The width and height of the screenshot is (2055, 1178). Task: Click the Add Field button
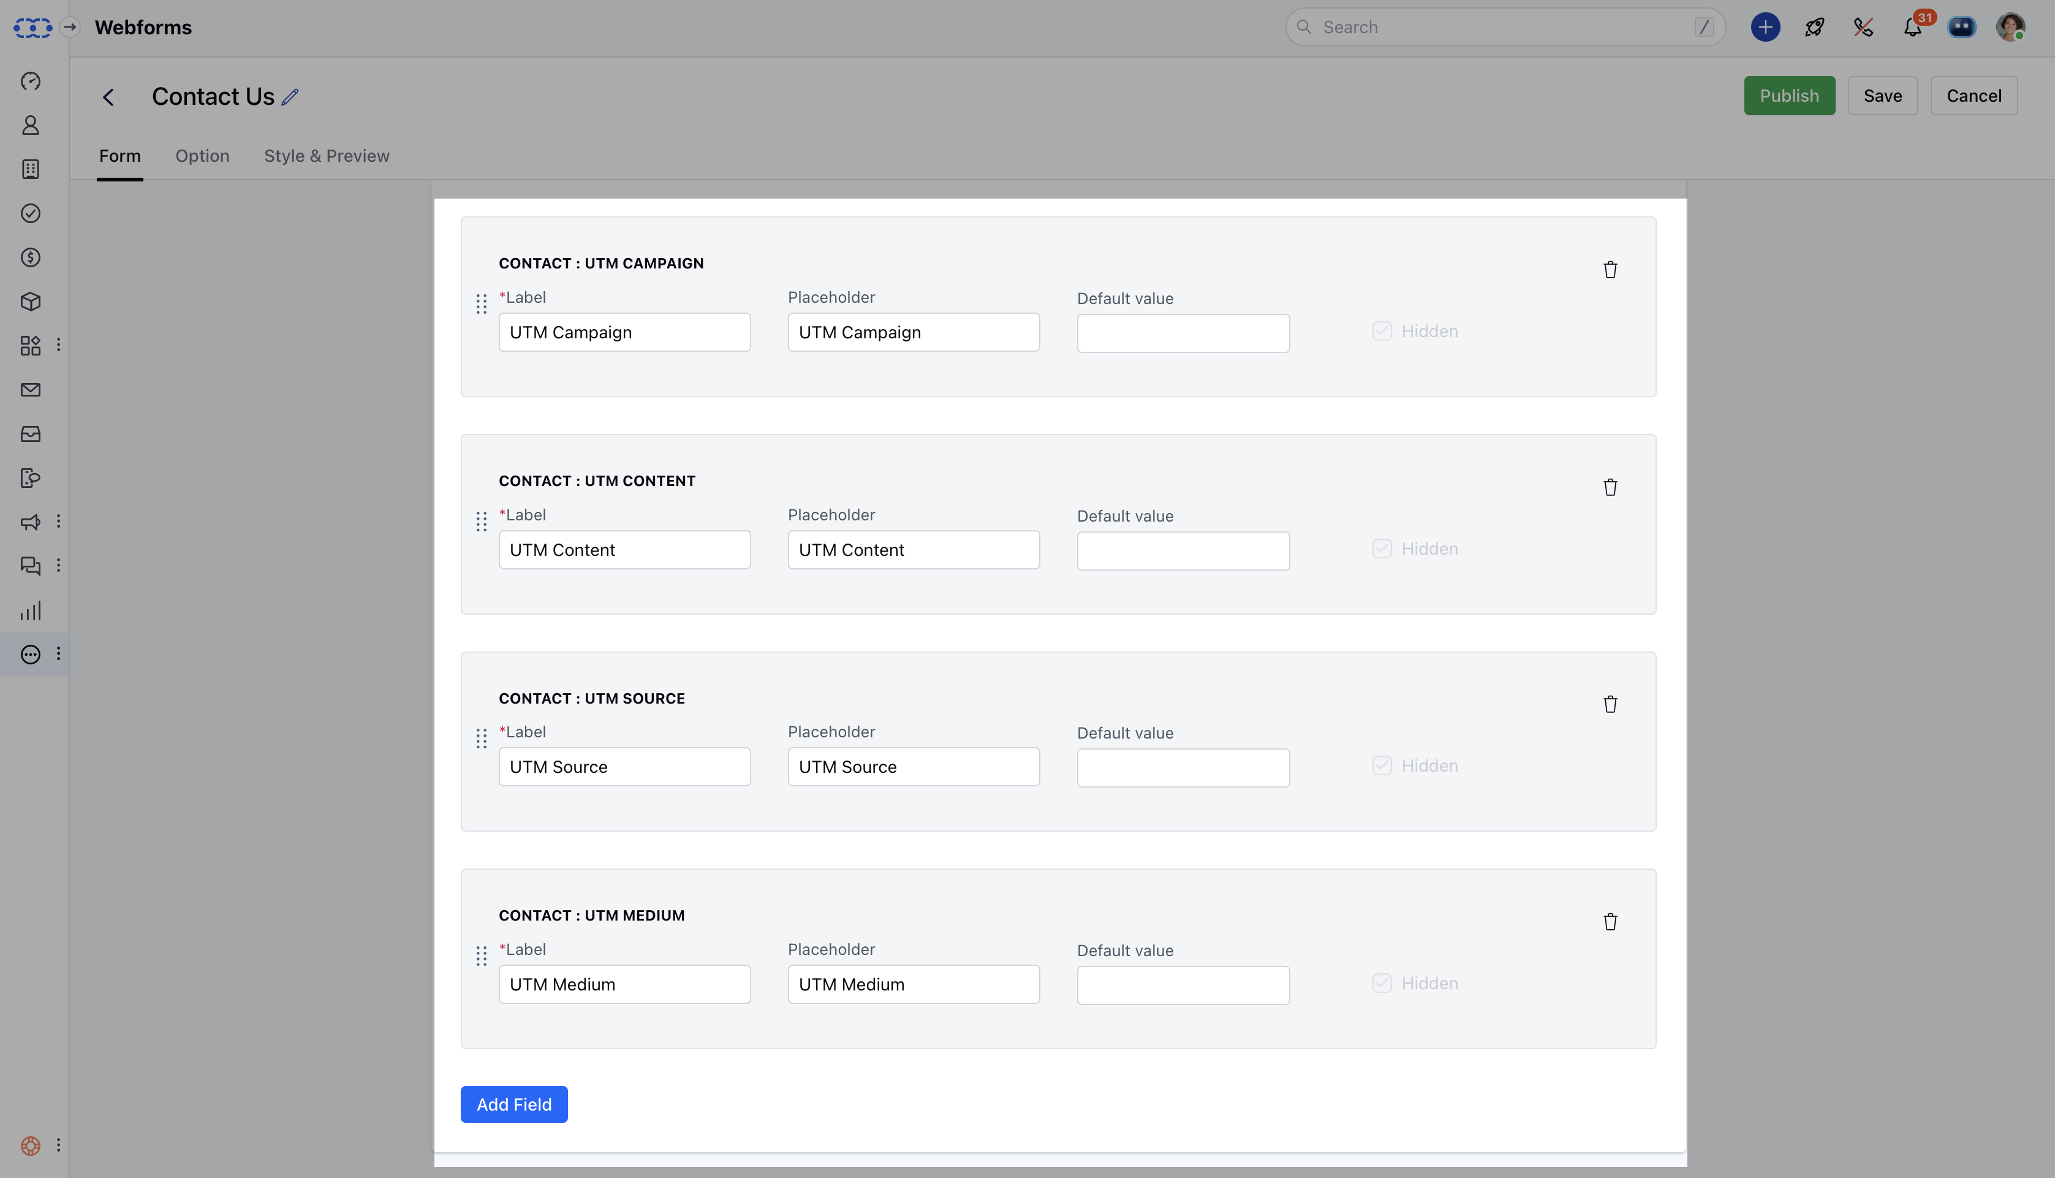[513, 1104]
